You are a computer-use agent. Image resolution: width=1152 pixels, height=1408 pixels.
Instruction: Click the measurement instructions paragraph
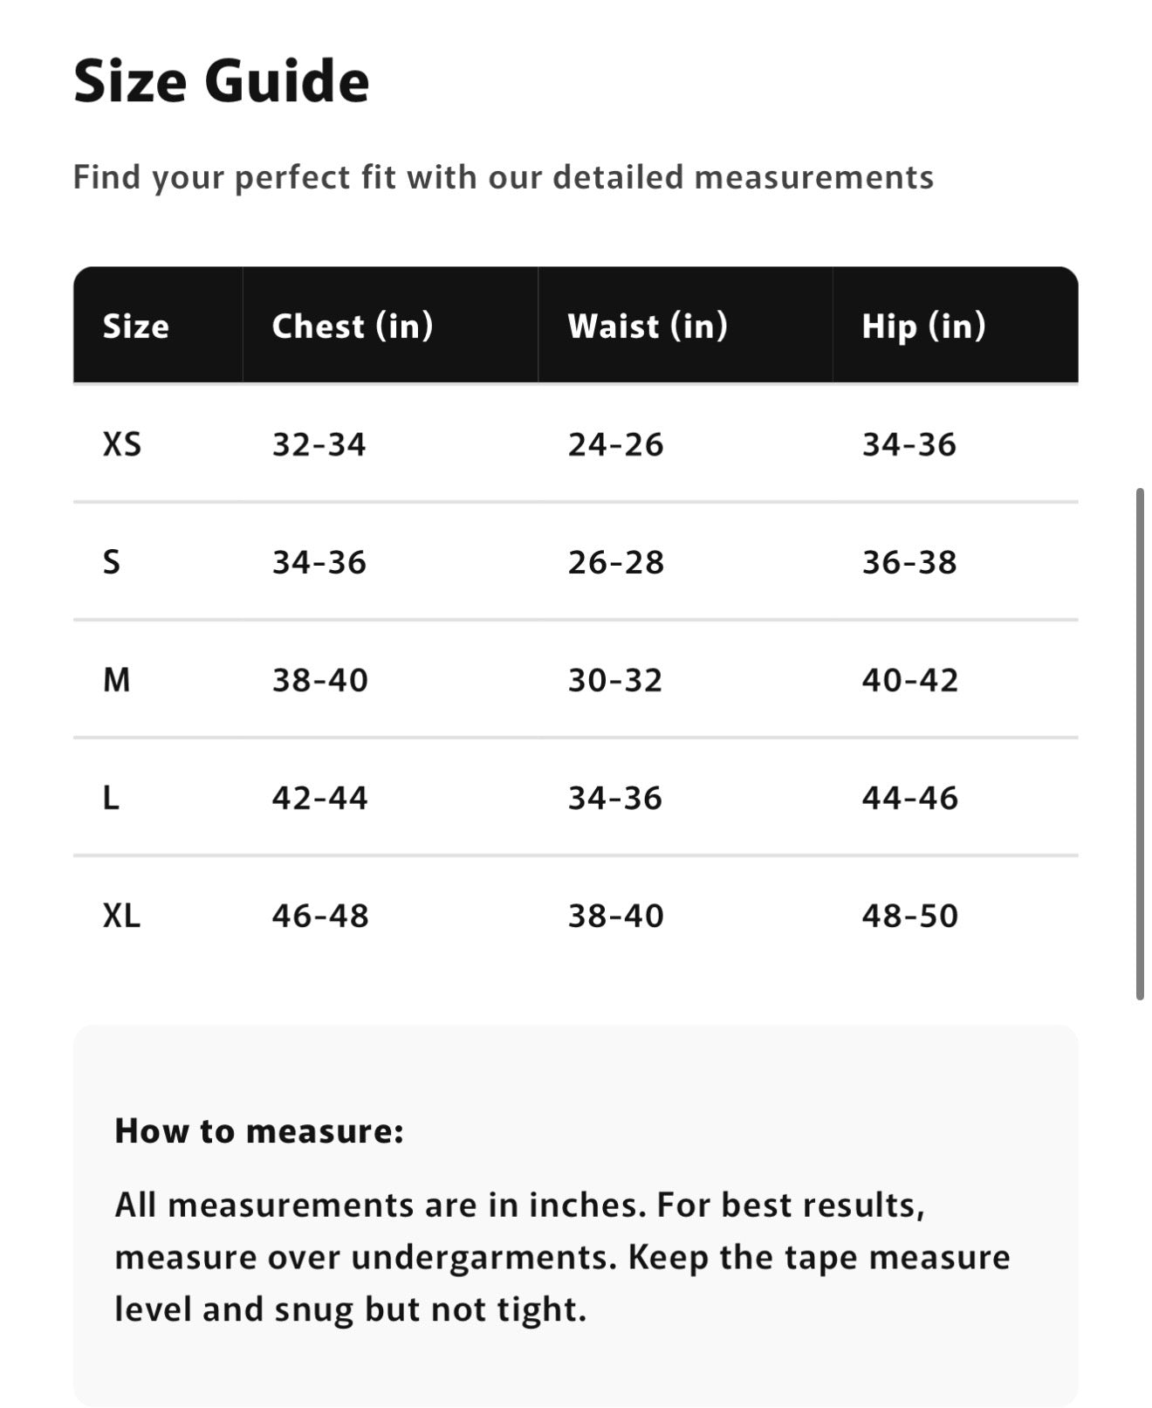(562, 1257)
